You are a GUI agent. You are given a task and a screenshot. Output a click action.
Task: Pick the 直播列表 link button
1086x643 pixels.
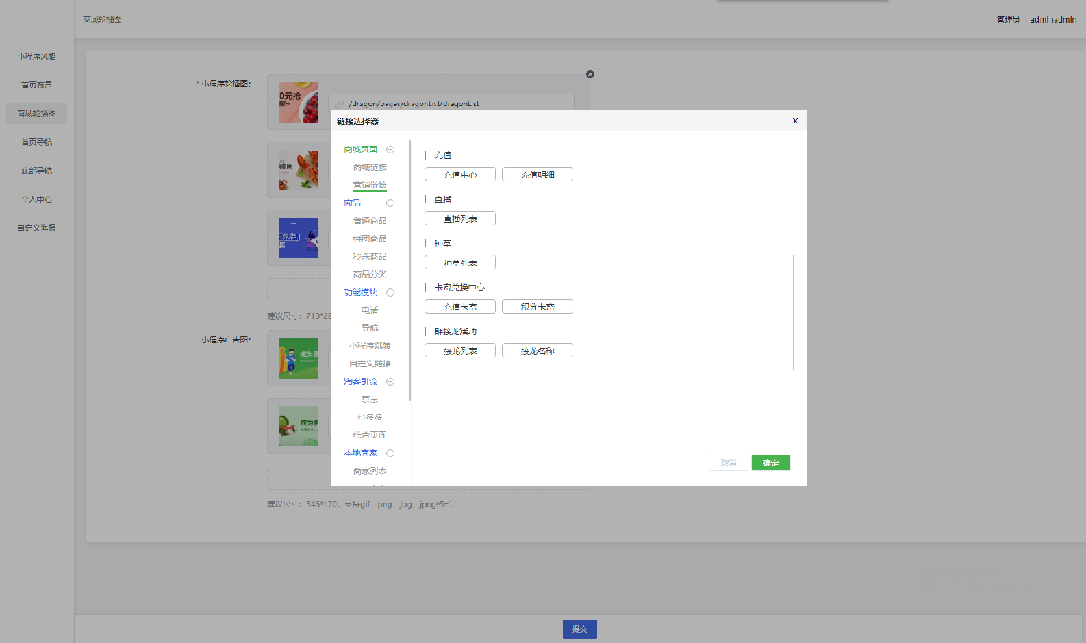click(x=460, y=218)
